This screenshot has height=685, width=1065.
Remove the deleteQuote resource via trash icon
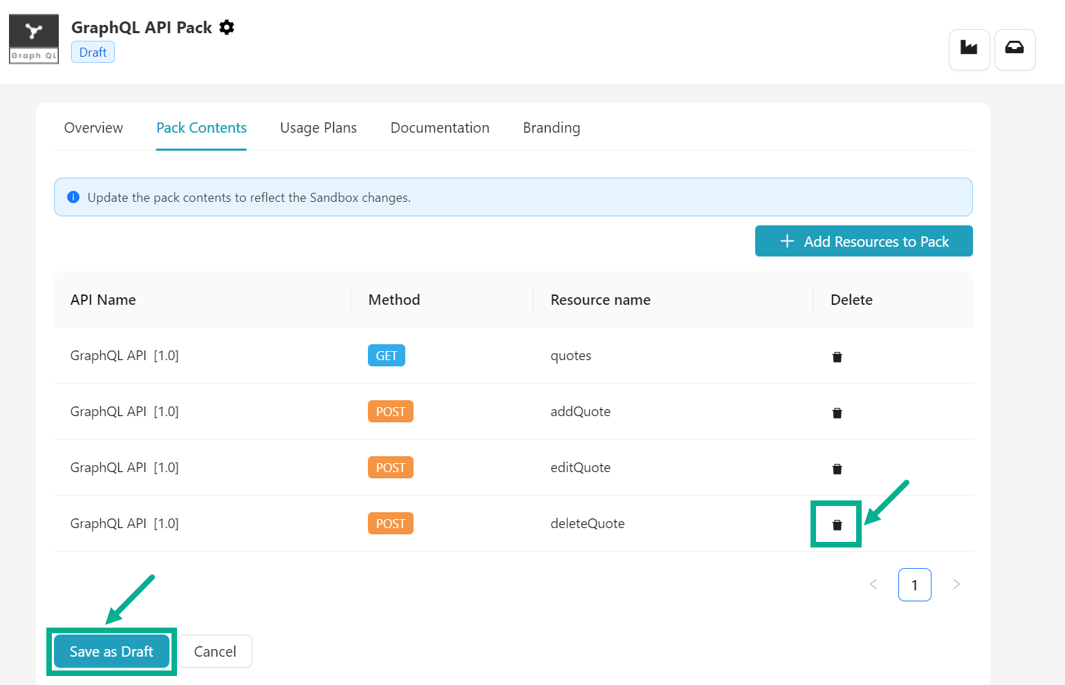837,524
